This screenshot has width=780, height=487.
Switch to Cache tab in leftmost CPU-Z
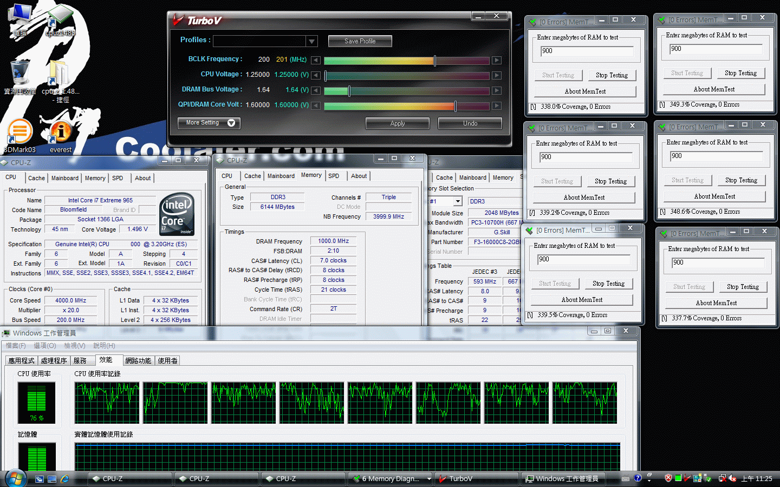click(36, 178)
